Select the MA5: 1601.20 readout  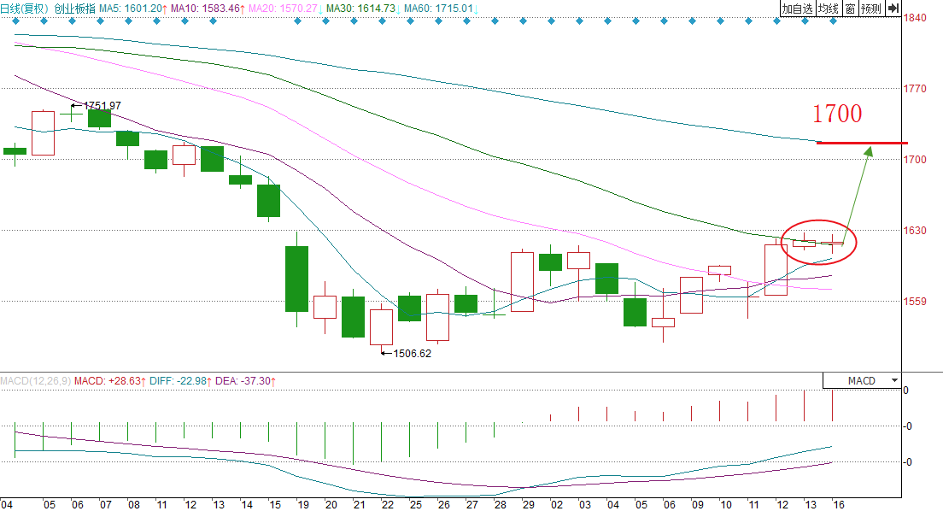pos(133,9)
